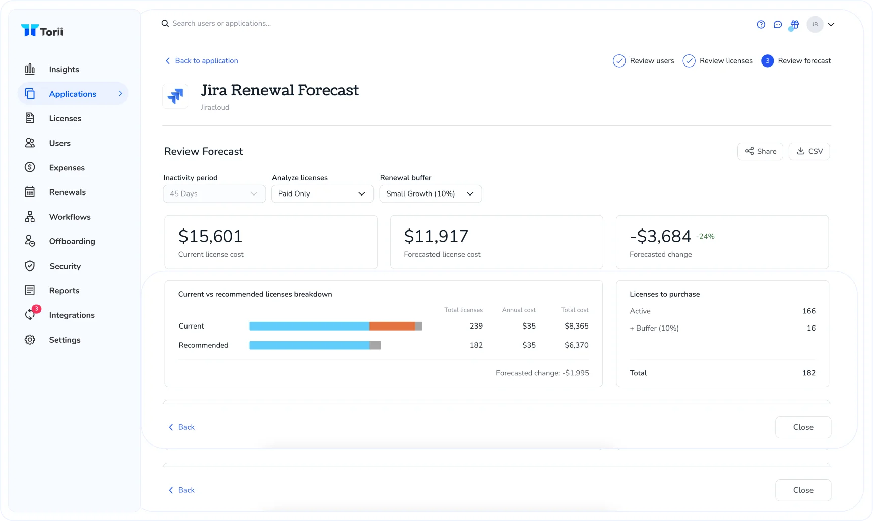This screenshot has width=873, height=521.
Task: Open Integrations in the sidebar
Action: (x=72, y=315)
